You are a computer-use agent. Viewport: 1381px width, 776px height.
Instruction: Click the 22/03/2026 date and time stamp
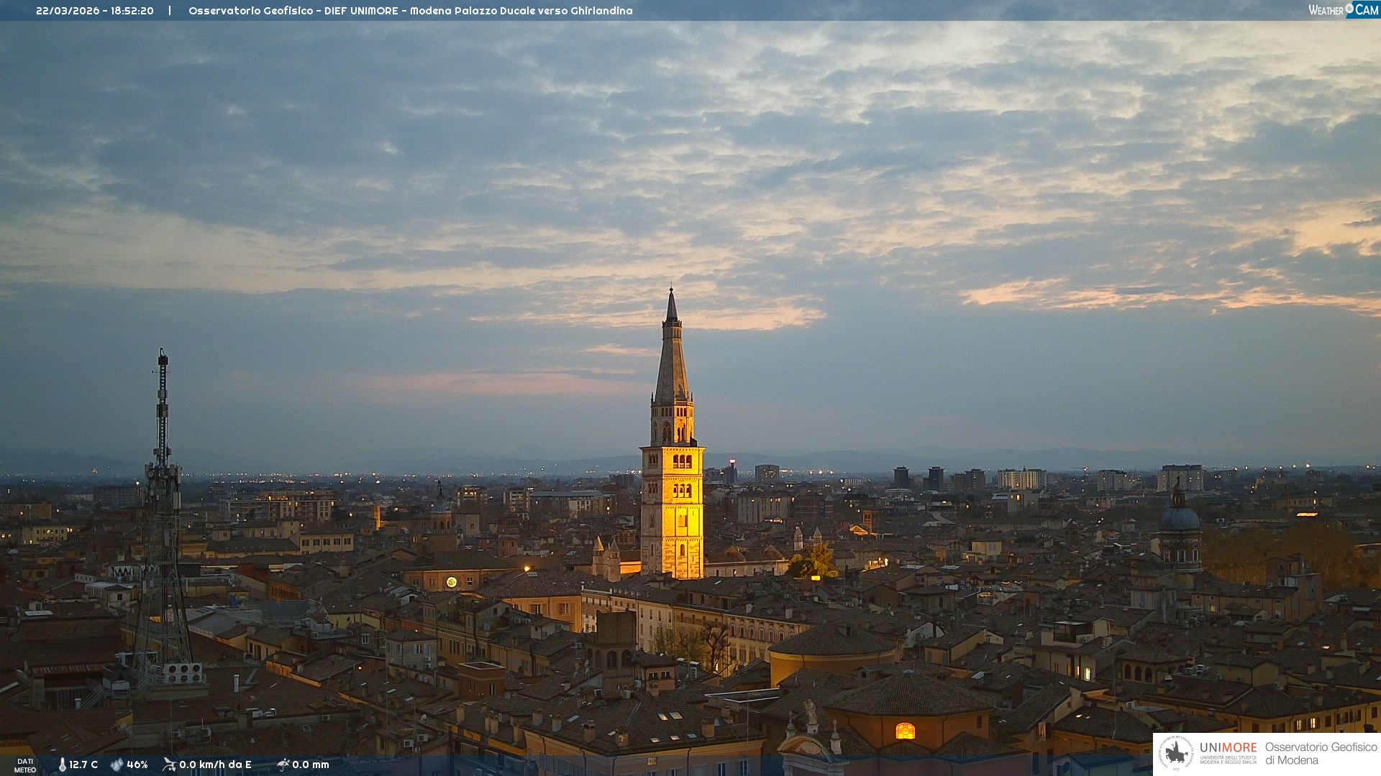(95, 11)
